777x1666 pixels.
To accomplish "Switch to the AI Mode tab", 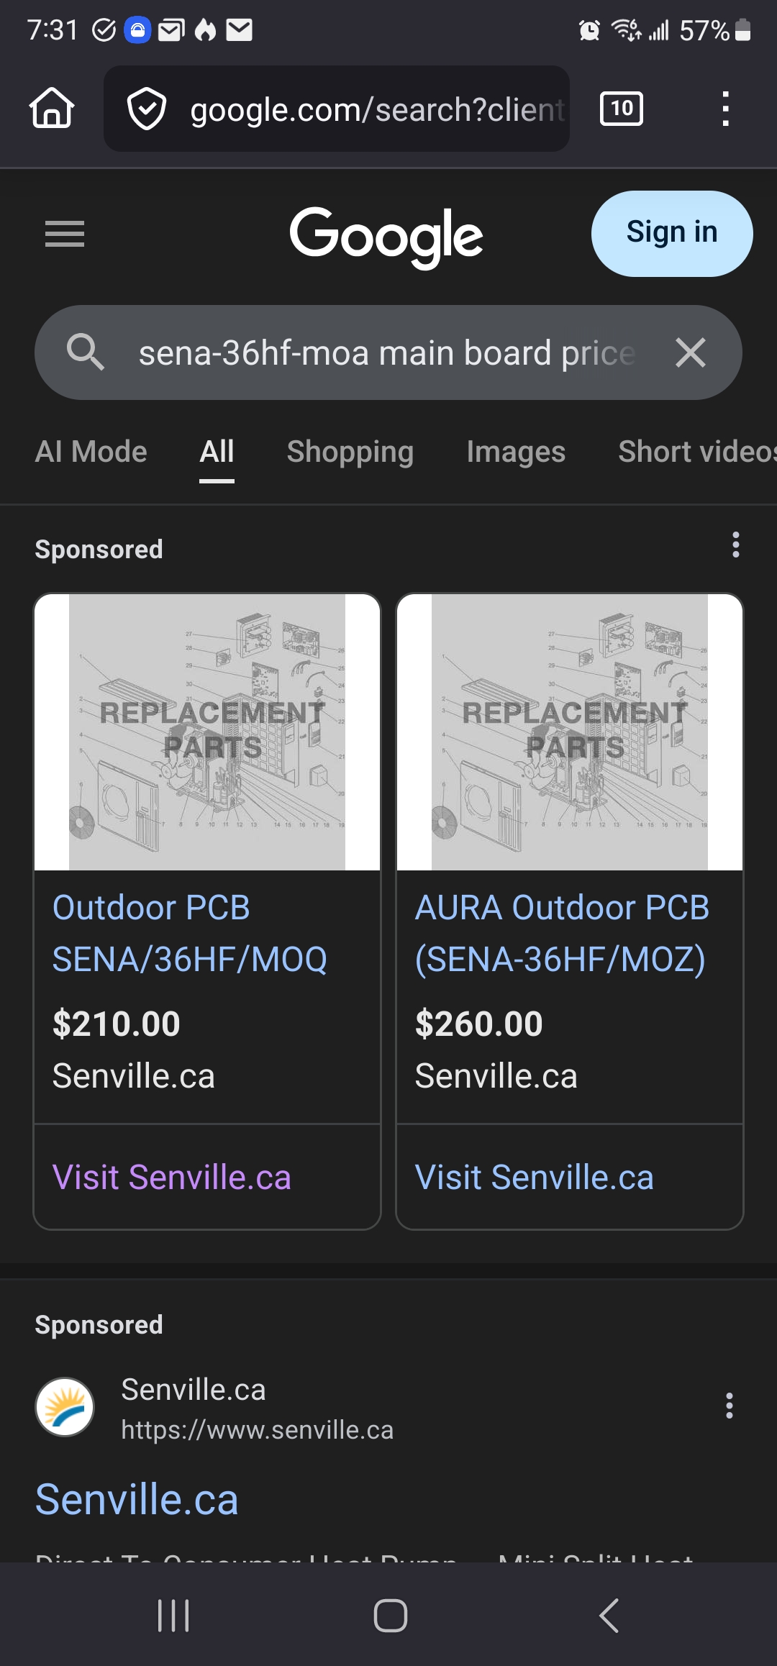I will [91, 452].
